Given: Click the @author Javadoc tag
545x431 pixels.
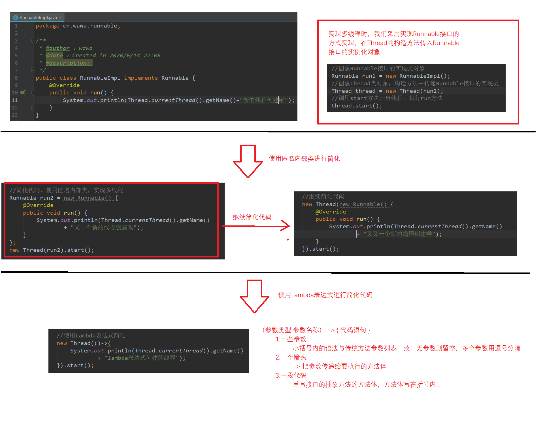Looking at the screenshot, I should (x=58, y=48).
